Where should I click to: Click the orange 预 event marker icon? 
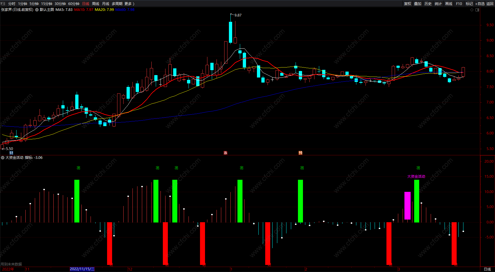(x=300, y=153)
